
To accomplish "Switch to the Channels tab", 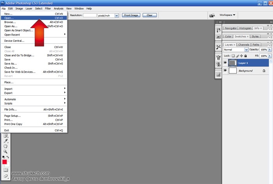I will point(244,45).
